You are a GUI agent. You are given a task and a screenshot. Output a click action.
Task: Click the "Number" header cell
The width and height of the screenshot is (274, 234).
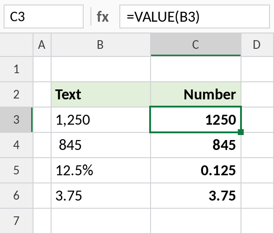tap(196, 94)
